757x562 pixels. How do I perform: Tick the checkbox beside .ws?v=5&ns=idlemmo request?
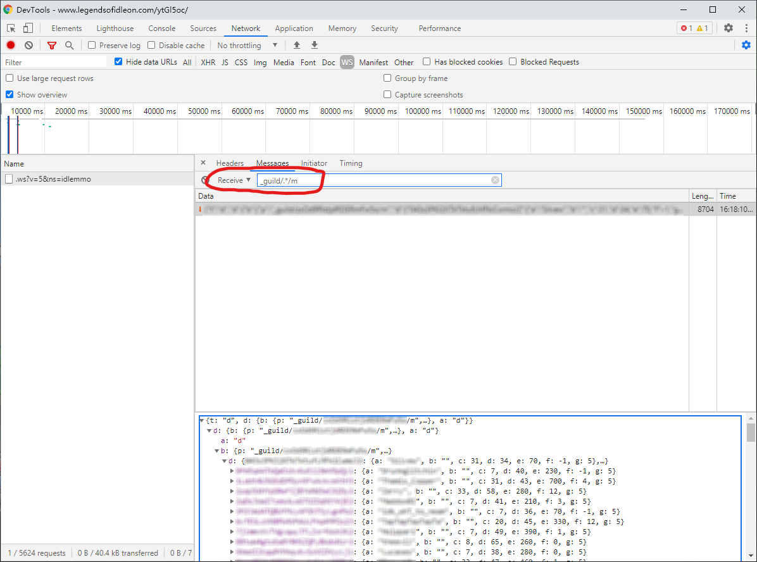[9, 178]
